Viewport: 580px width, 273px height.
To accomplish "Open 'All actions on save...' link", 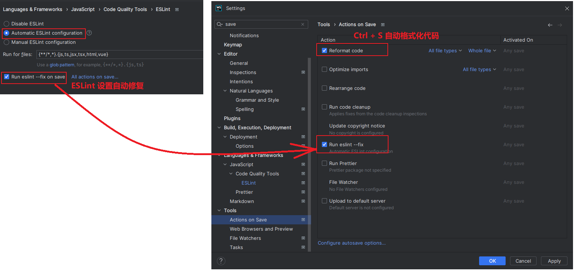I will click(x=95, y=77).
